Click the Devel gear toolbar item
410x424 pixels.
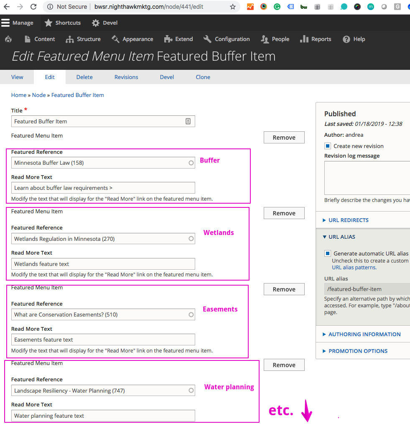coord(105,23)
